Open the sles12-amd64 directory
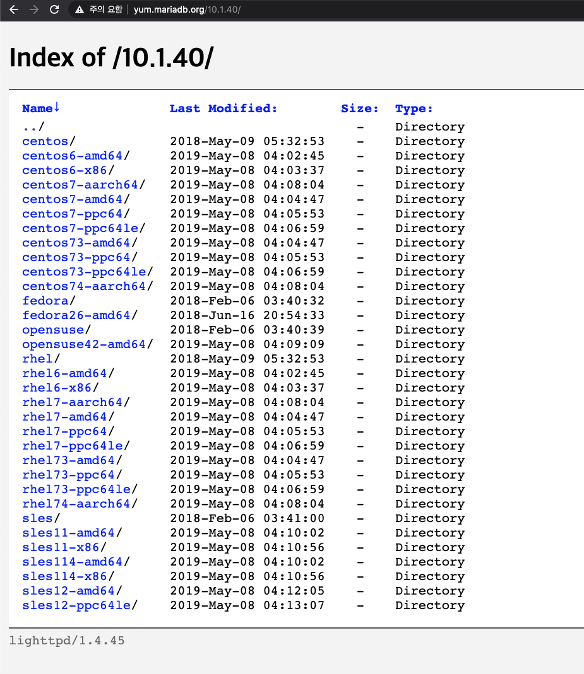Screen dimensions: 584x674 (x=68, y=591)
